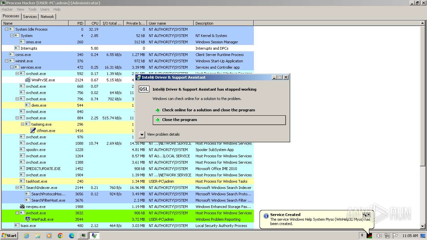Viewport: 427px width, 240px height.
Task: Launch Microsoft Edge from taskbar
Action: coord(72,236)
